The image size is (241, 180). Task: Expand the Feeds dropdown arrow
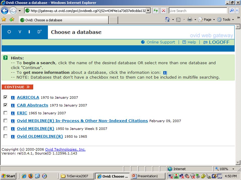[x=184, y=19]
